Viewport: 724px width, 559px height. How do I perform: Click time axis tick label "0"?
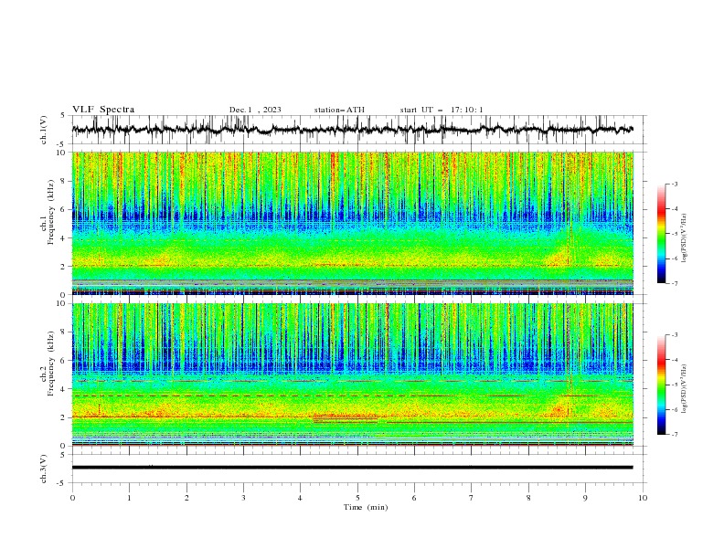pos(72,498)
